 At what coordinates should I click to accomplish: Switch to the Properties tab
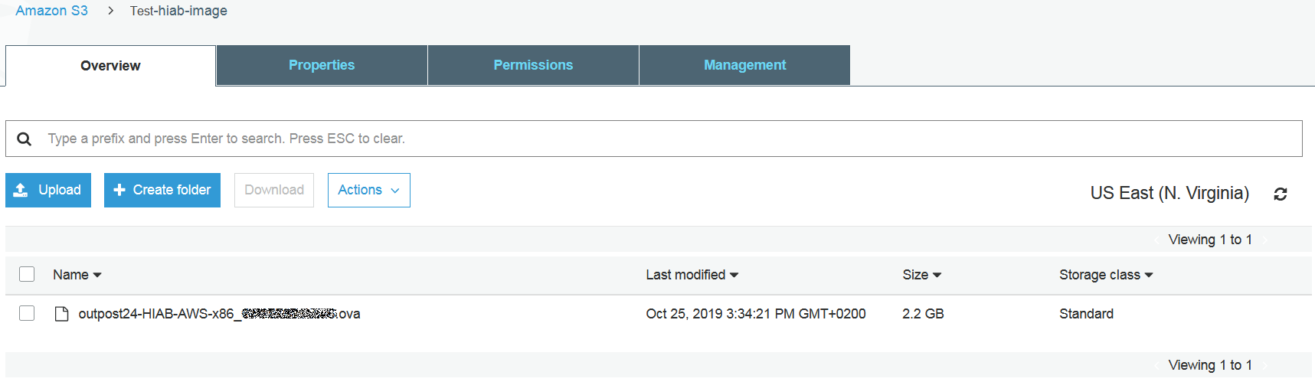pos(322,65)
